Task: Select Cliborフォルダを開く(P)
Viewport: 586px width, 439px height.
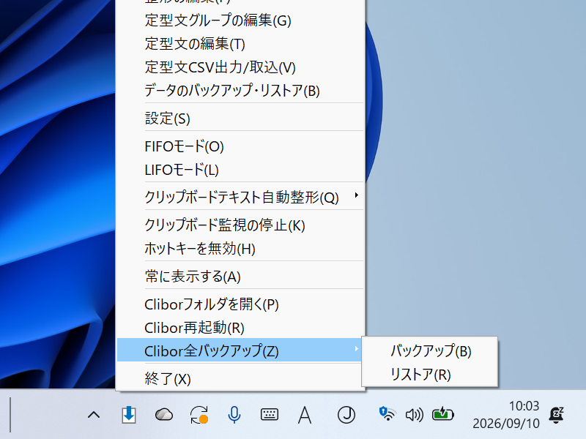Action: (240, 304)
